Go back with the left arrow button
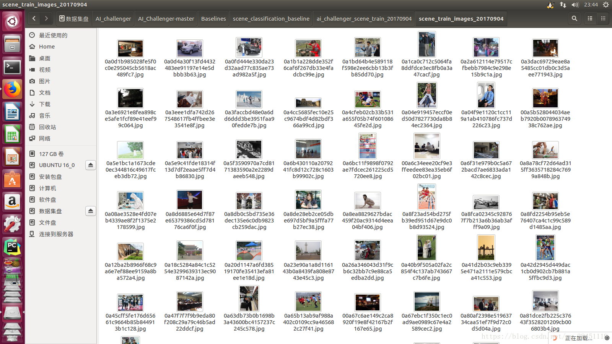This screenshot has height=344, width=612. (34, 18)
